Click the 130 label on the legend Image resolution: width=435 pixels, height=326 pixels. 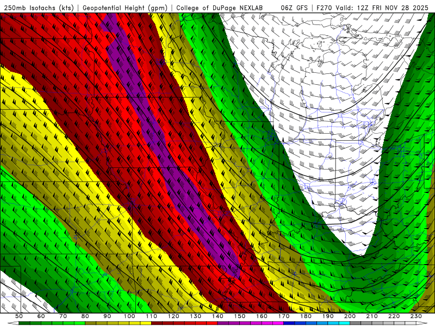click(196, 316)
